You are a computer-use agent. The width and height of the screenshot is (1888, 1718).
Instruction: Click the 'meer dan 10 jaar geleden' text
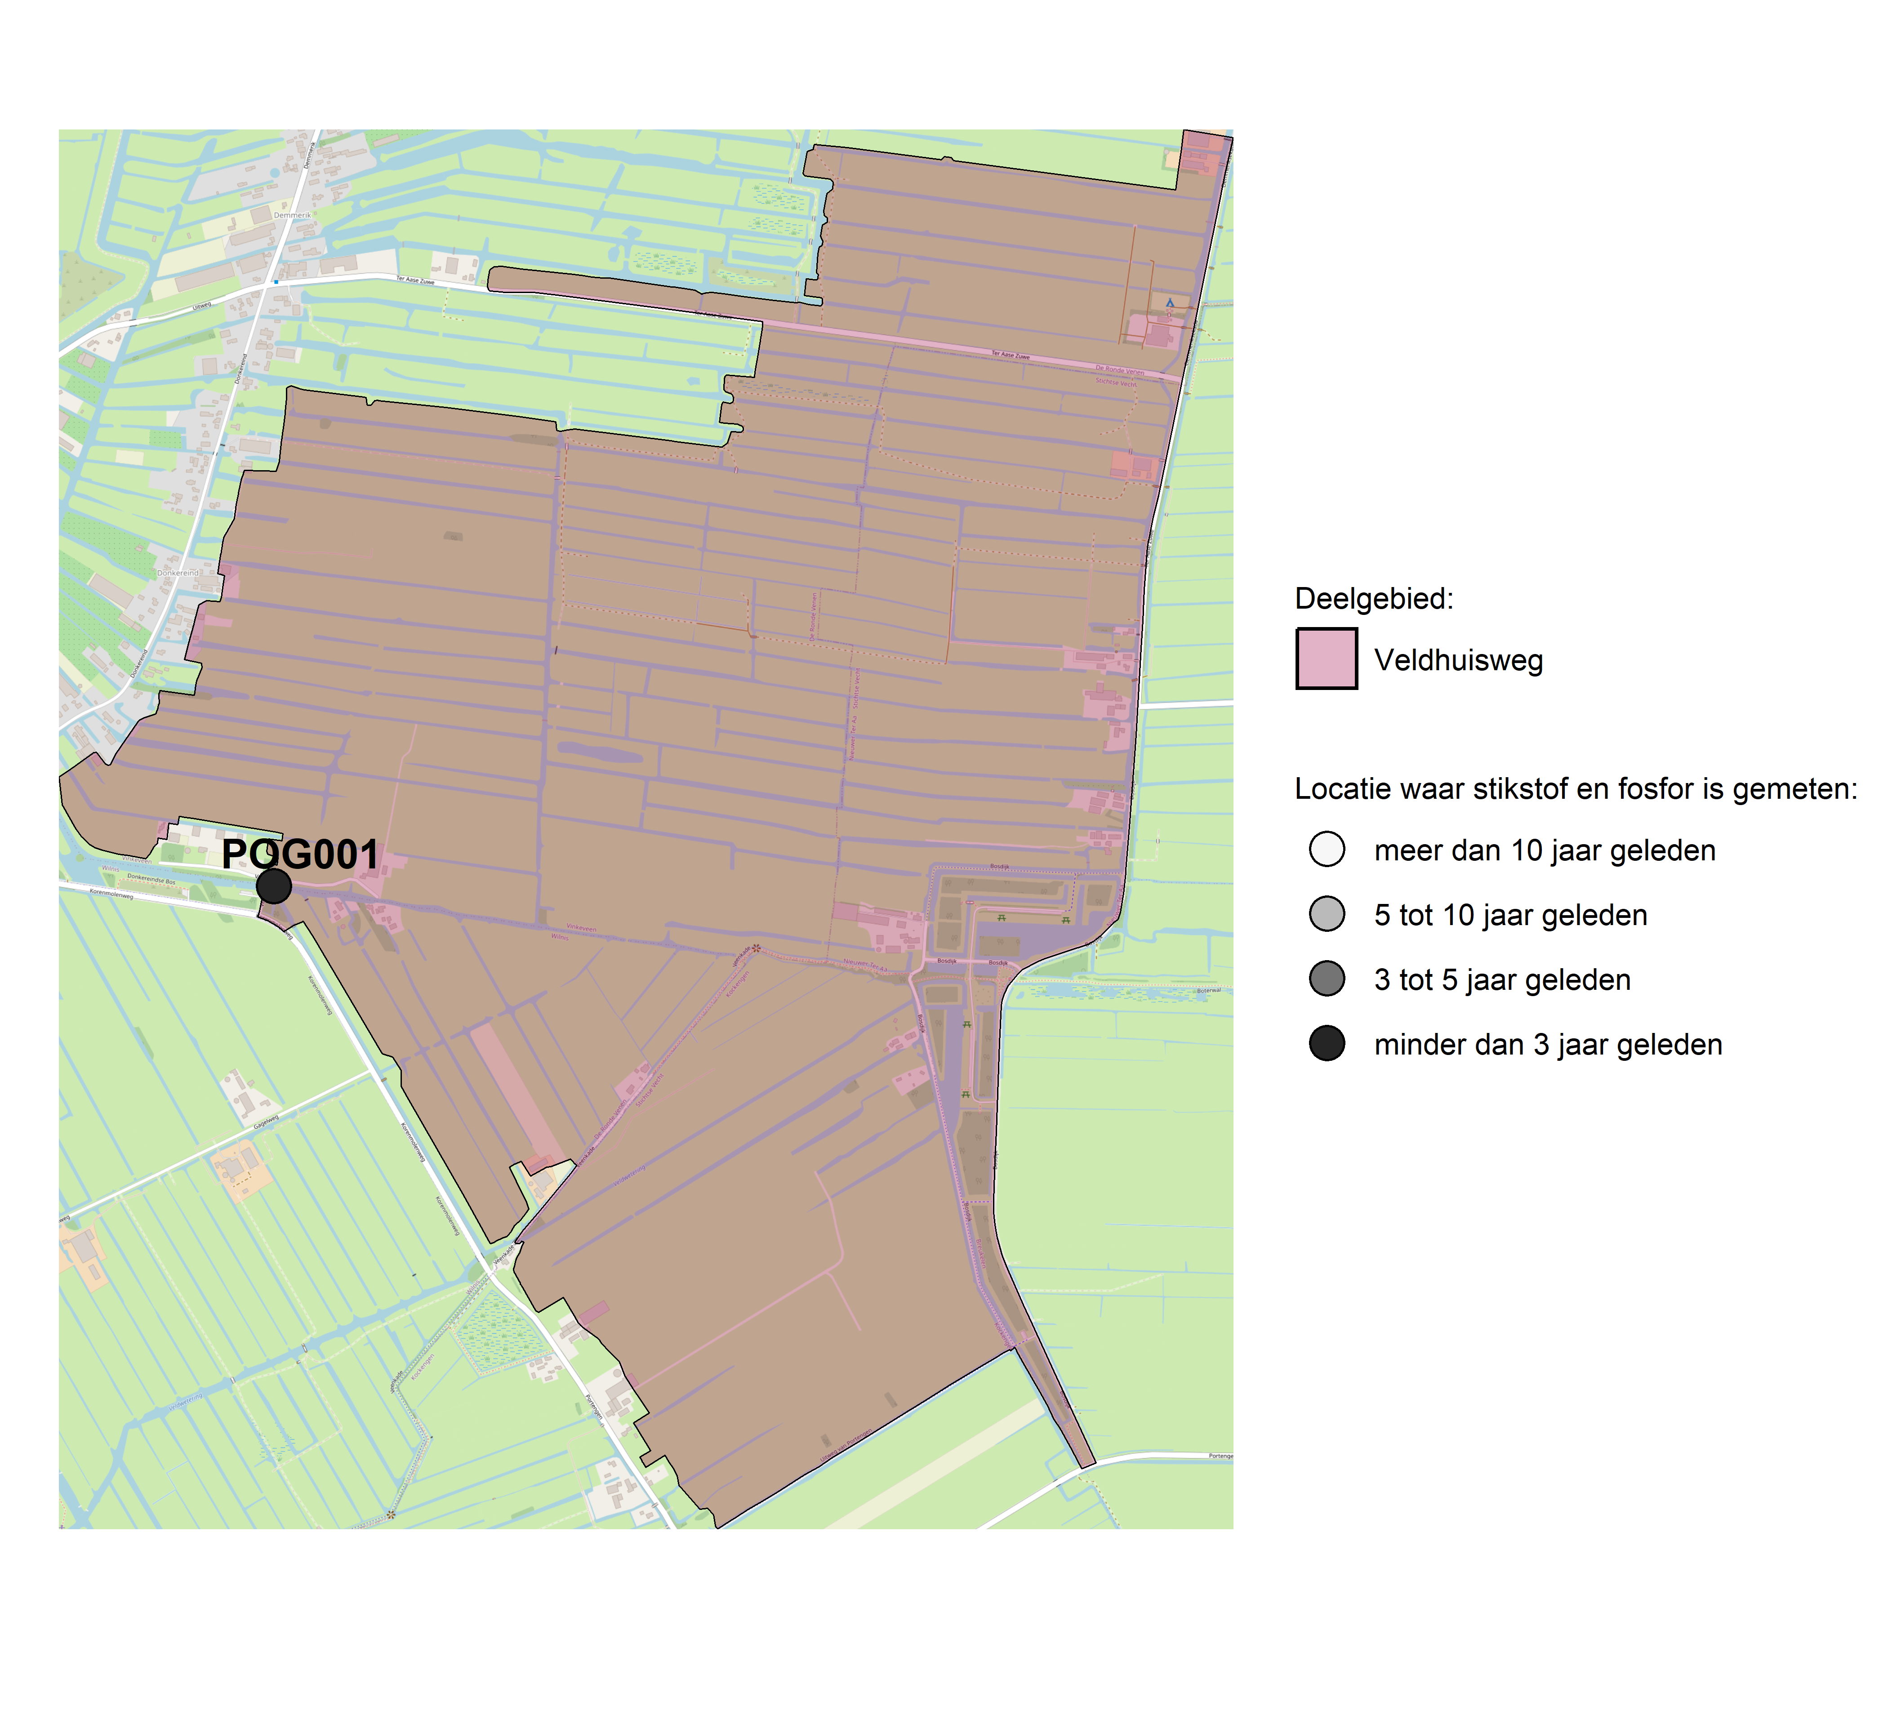1545,851
